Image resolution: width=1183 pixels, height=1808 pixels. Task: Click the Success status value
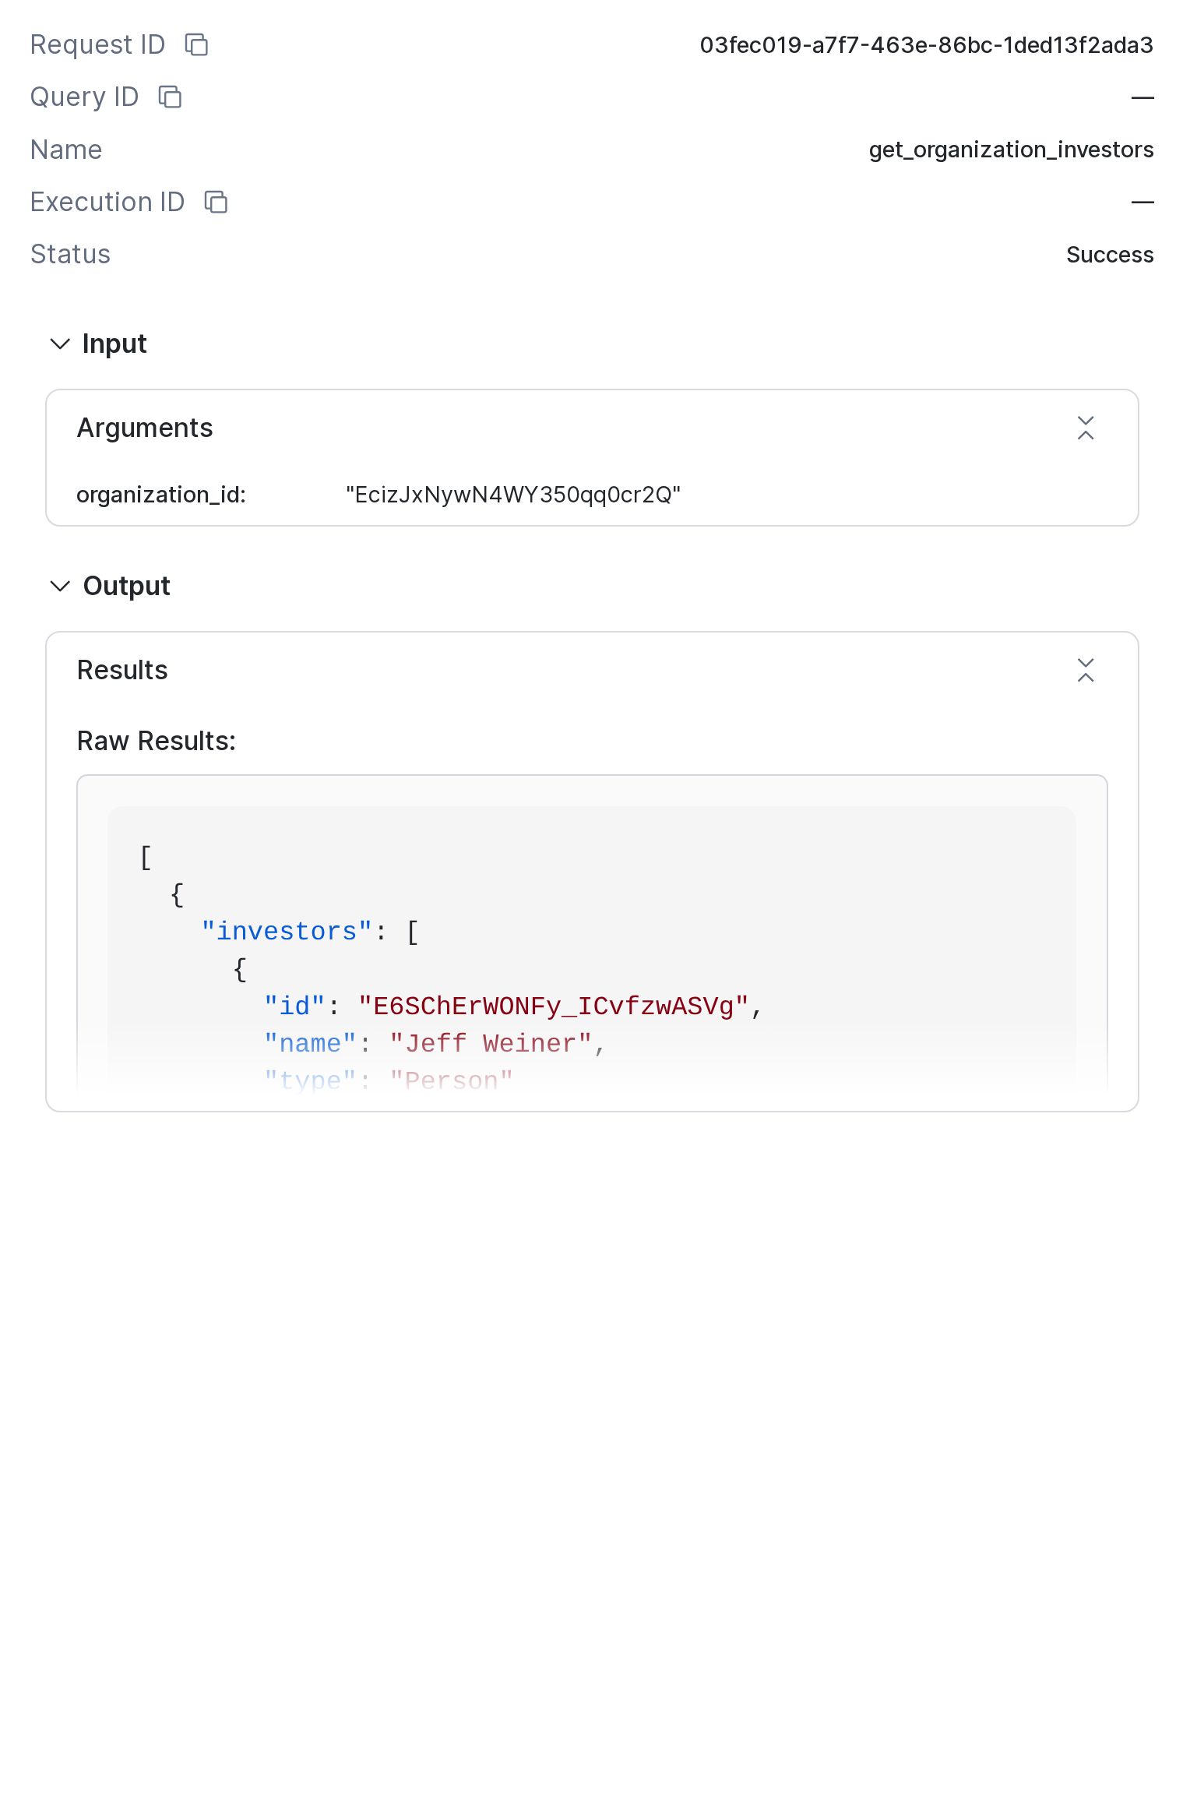pyautogui.click(x=1110, y=255)
